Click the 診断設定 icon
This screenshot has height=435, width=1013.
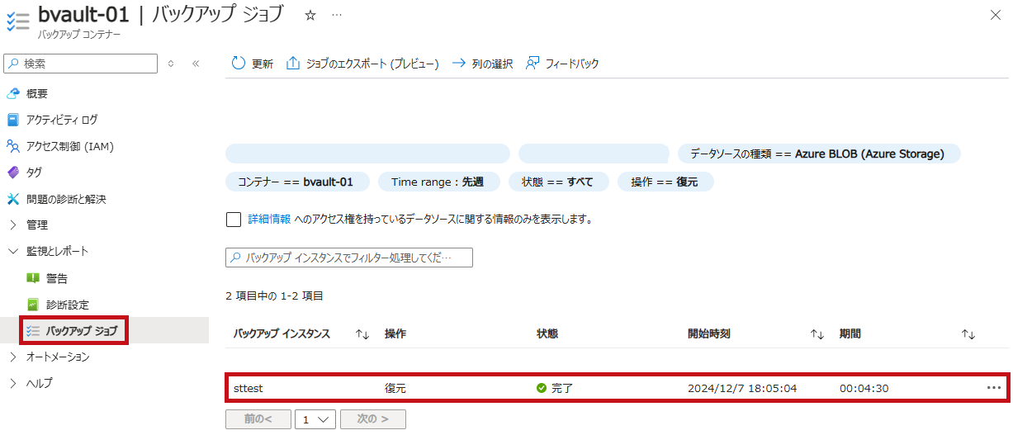coord(33,305)
